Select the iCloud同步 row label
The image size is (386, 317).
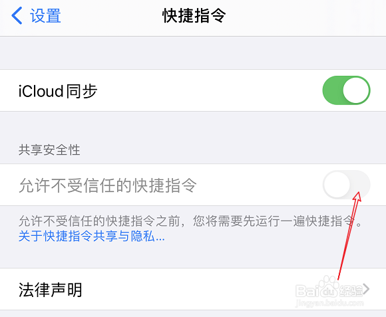[x=58, y=91]
